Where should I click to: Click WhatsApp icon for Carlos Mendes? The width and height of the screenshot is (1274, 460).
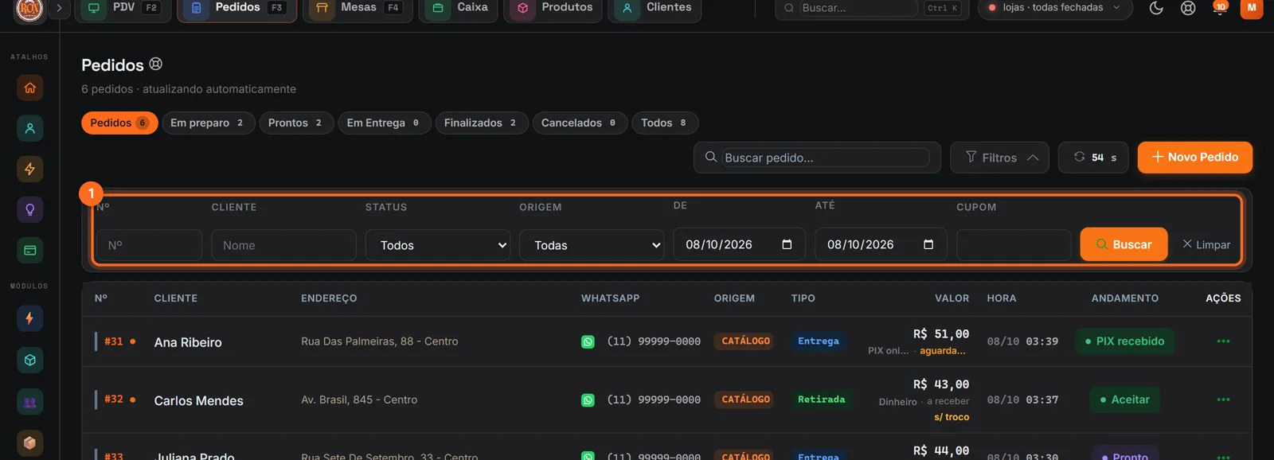[x=588, y=400]
